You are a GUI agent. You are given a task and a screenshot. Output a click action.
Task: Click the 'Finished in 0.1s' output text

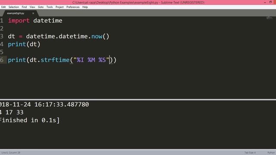30,121
